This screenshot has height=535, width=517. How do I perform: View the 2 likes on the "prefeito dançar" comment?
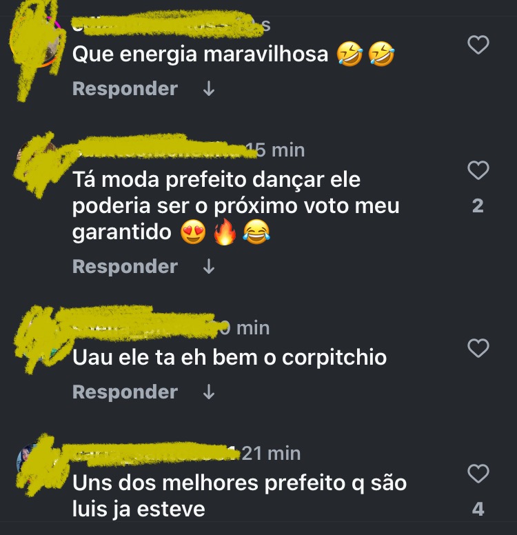pos(478,206)
